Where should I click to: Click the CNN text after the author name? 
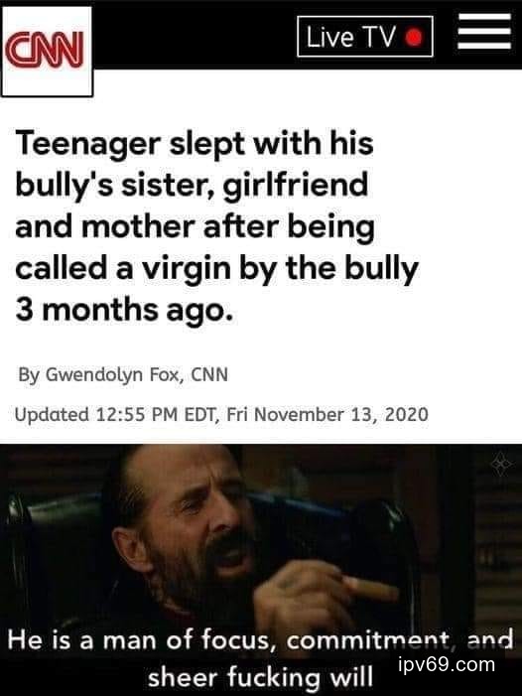coord(209,374)
